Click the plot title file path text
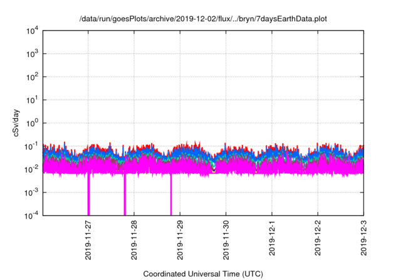The height and width of the screenshot is (280, 401). pos(203,20)
